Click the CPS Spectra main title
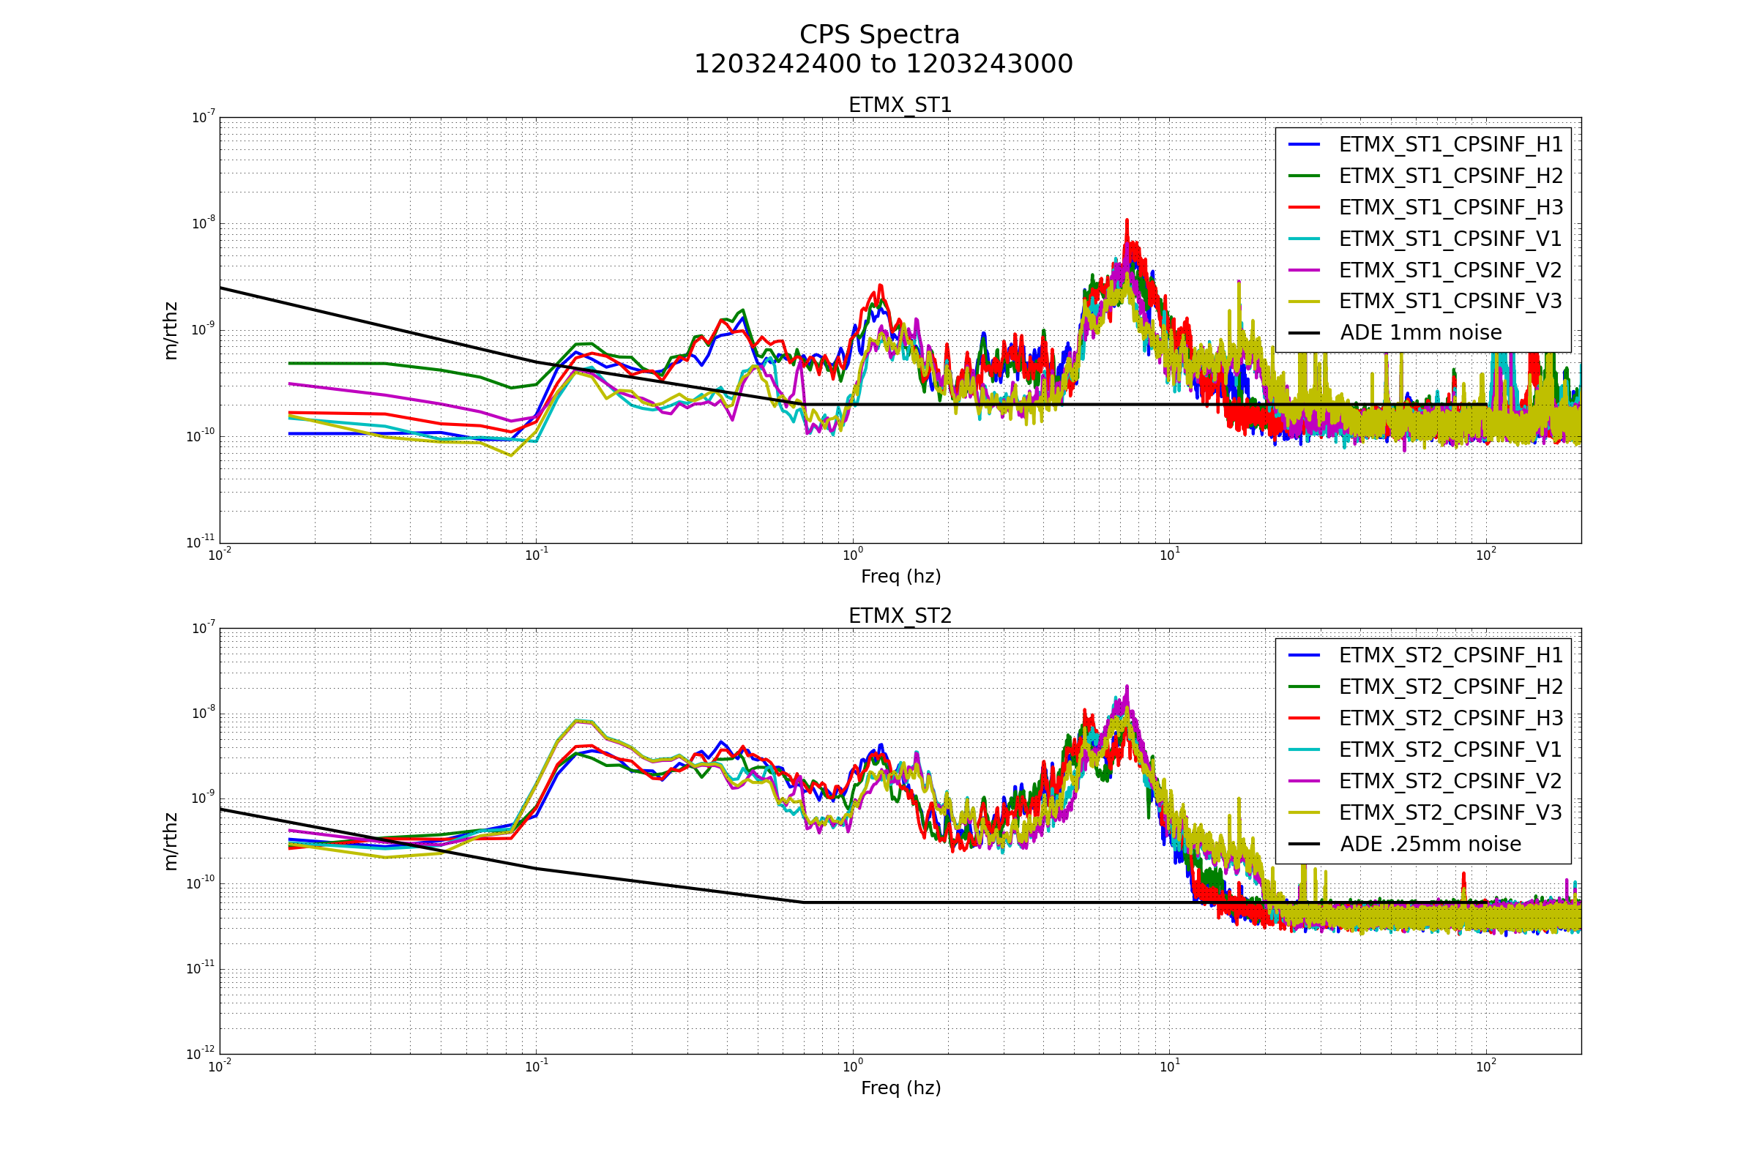Viewport: 1757px width, 1171px height. pyautogui.click(x=879, y=35)
